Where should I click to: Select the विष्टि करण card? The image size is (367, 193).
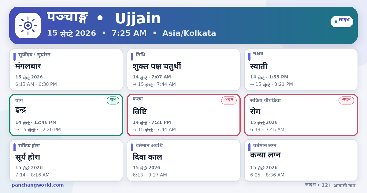(183, 115)
